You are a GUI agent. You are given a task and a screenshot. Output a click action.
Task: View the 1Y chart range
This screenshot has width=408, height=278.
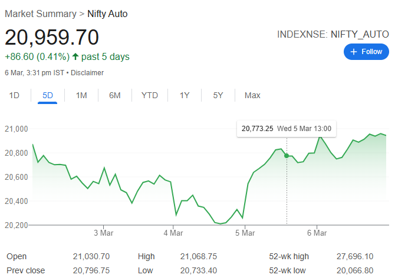185,95
